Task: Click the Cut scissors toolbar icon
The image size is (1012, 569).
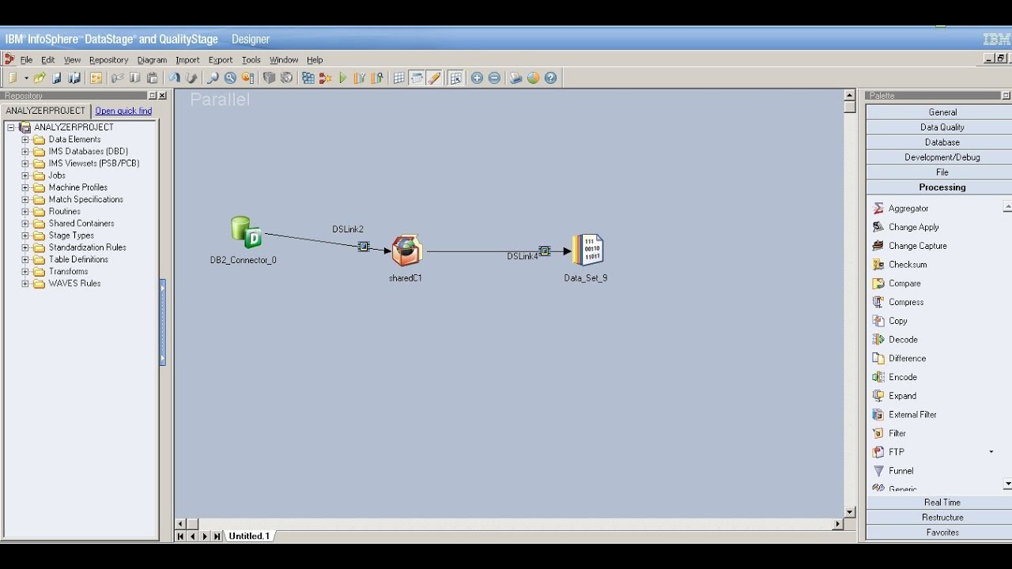Action: [118, 78]
